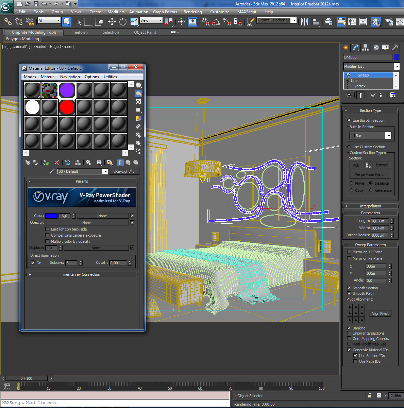Click Sample UV Tiling icon in Material Editor
The height and width of the screenshot is (408, 404).
point(138,110)
